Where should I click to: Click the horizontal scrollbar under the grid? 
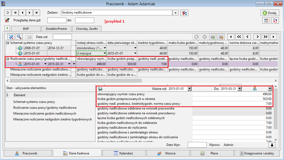(x=76, y=81)
